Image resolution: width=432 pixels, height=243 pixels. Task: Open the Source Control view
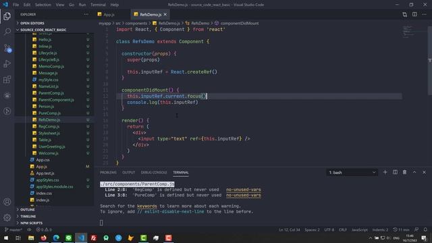(x=7, y=48)
